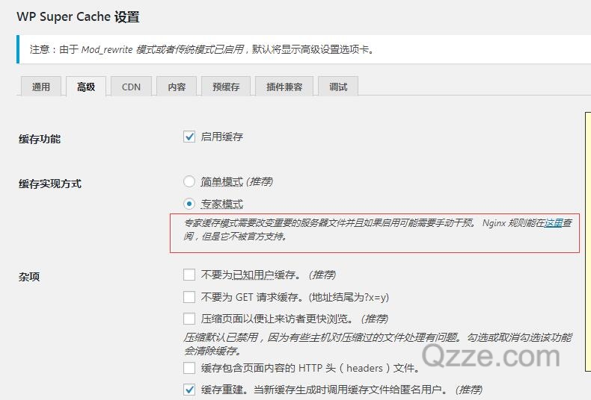Switch to the 通用 tab

coord(40,87)
